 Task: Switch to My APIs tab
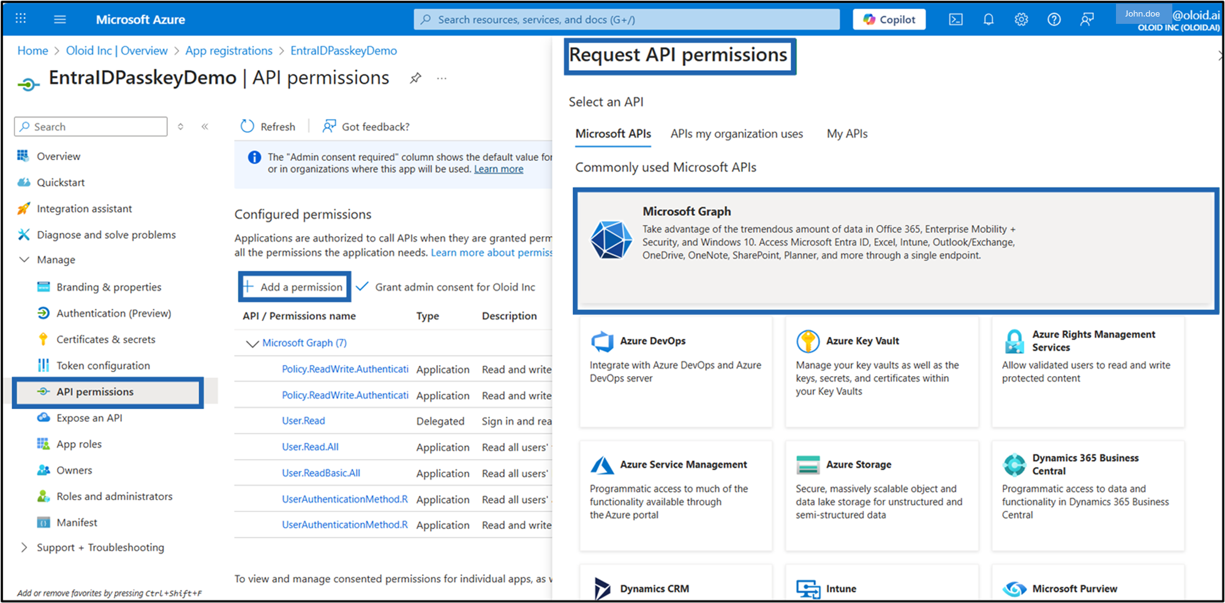847,133
